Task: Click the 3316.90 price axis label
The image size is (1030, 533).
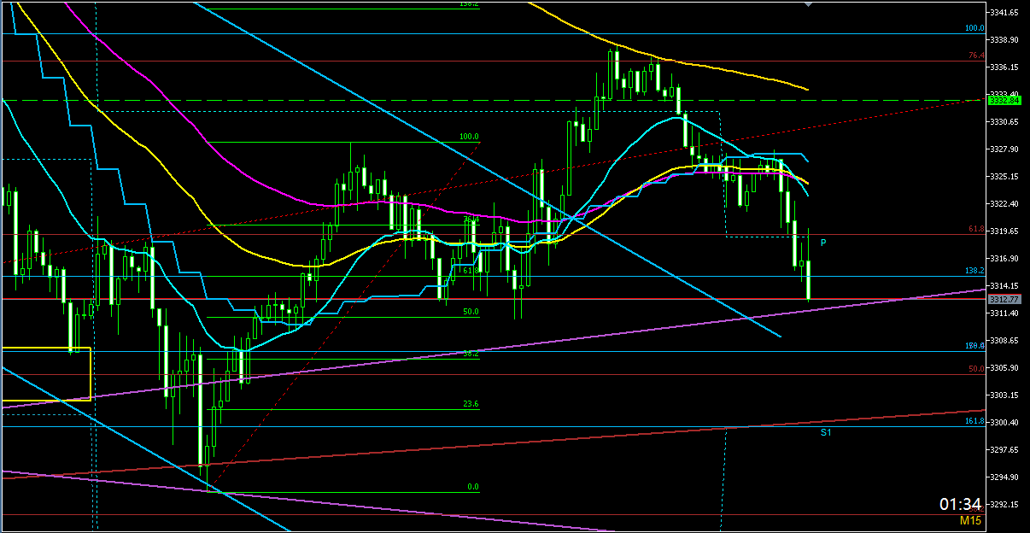Action: click(1005, 259)
